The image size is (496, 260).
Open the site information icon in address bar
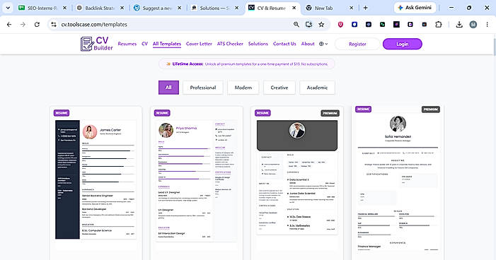point(54,24)
